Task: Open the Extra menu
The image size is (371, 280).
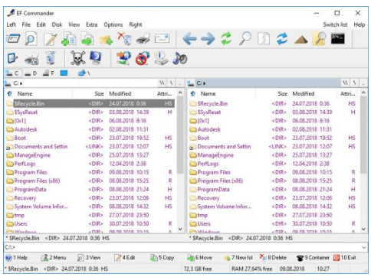Action: tap(91, 24)
